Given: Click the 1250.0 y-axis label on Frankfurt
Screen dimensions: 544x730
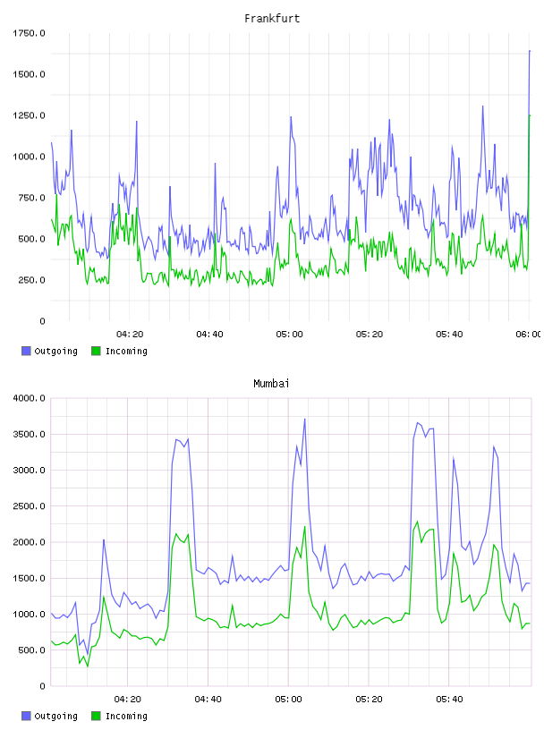Looking at the screenshot, I should [x=29, y=115].
